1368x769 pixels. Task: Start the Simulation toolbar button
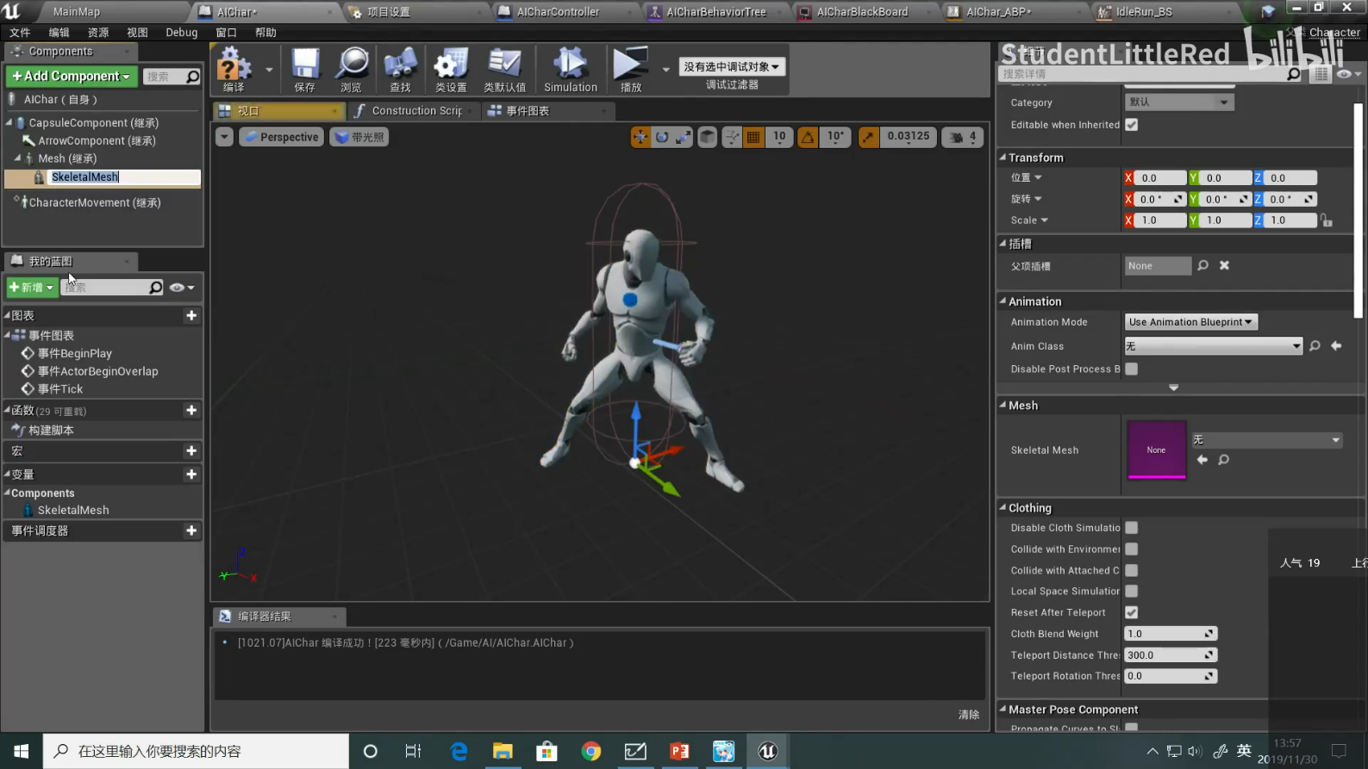tap(571, 70)
